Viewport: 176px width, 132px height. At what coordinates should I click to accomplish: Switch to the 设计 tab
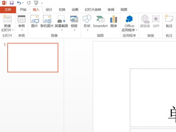[x=49, y=9]
